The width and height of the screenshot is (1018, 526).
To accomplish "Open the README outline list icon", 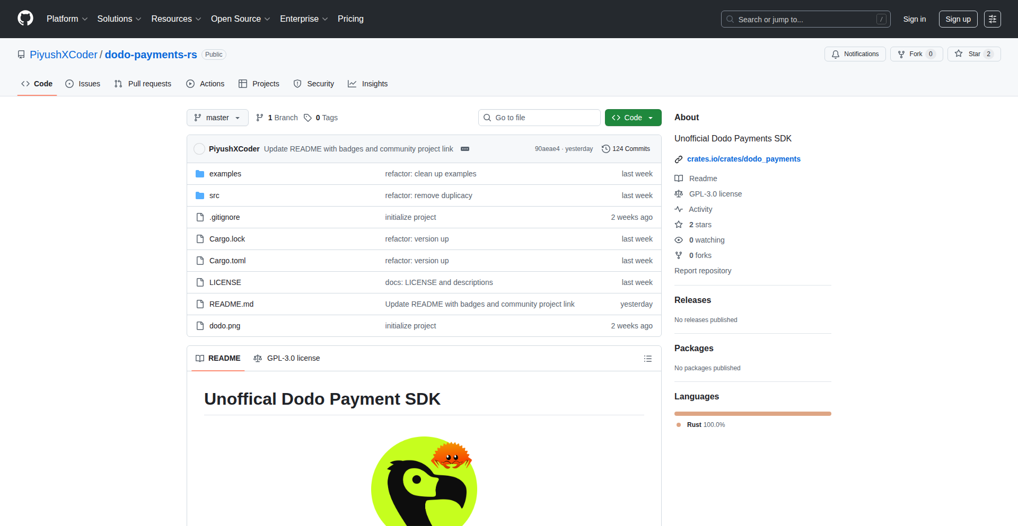I will click(x=647, y=359).
